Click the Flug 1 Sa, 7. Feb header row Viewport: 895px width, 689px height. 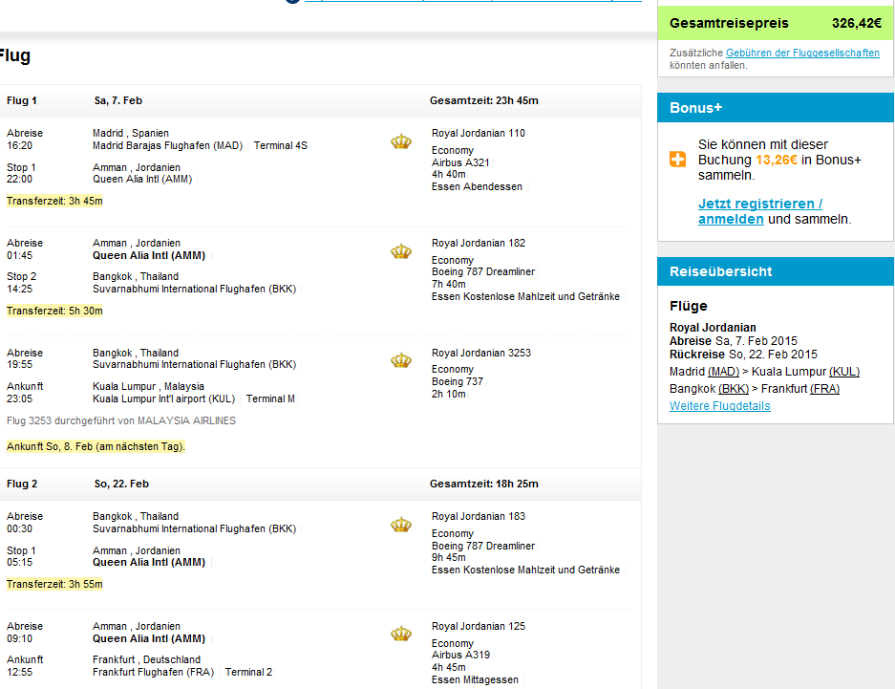320,101
